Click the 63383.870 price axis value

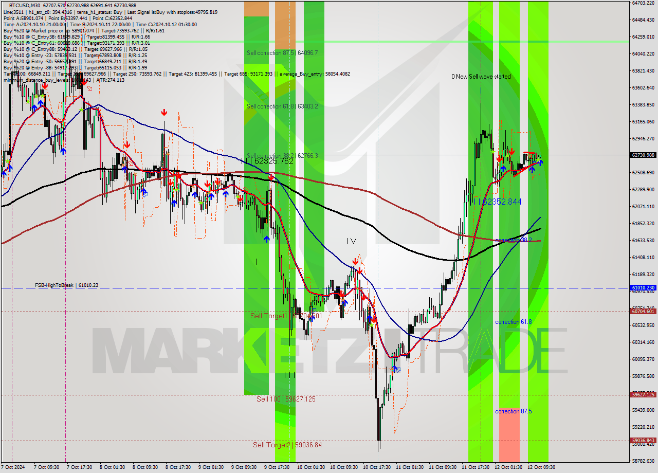[643, 104]
